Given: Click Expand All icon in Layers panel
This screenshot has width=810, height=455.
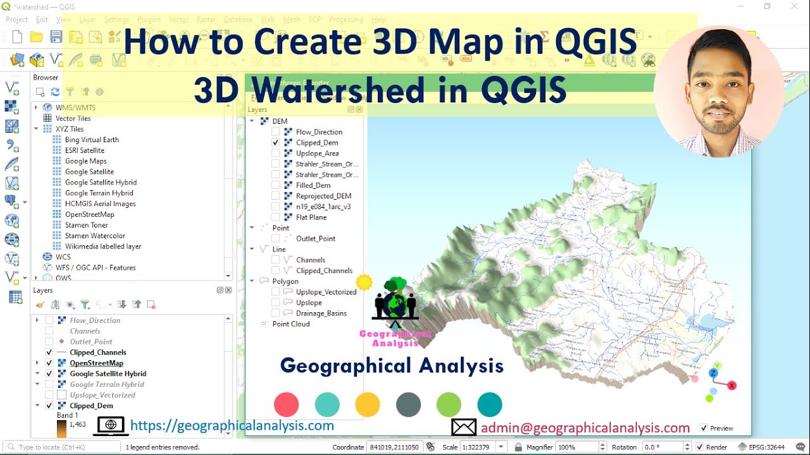Looking at the screenshot, I should [x=121, y=305].
